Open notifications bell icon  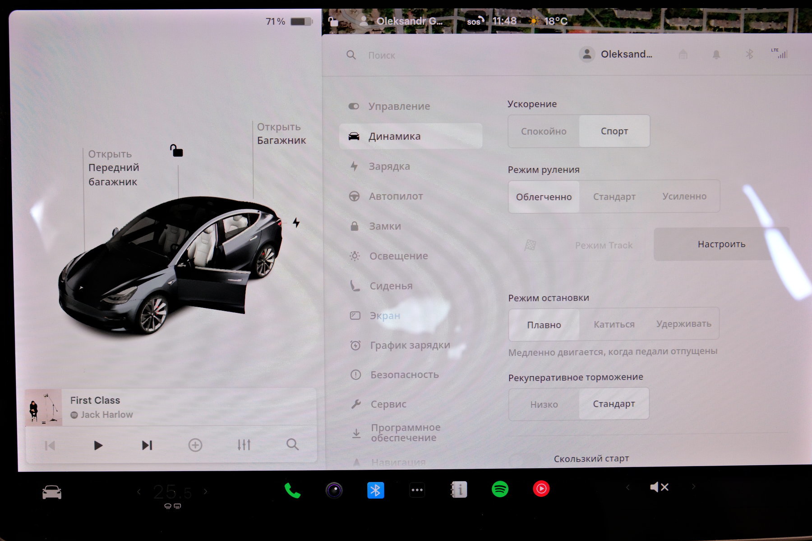click(x=716, y=55)
